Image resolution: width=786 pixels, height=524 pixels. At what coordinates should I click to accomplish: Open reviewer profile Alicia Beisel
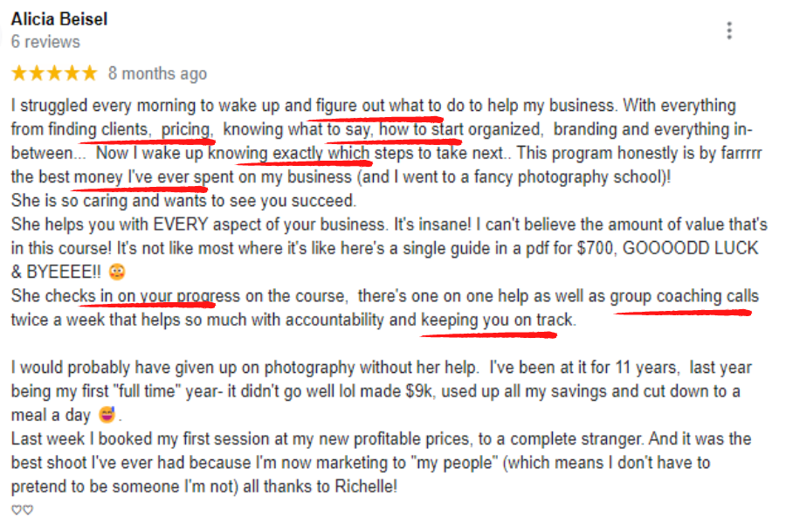point(59,19)
